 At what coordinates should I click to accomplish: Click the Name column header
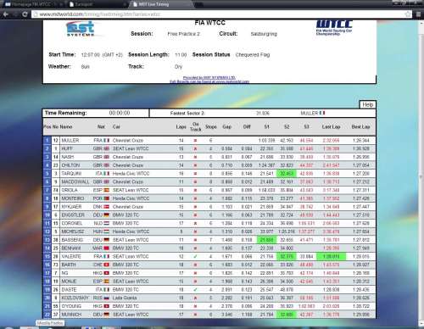coord(66,127)
